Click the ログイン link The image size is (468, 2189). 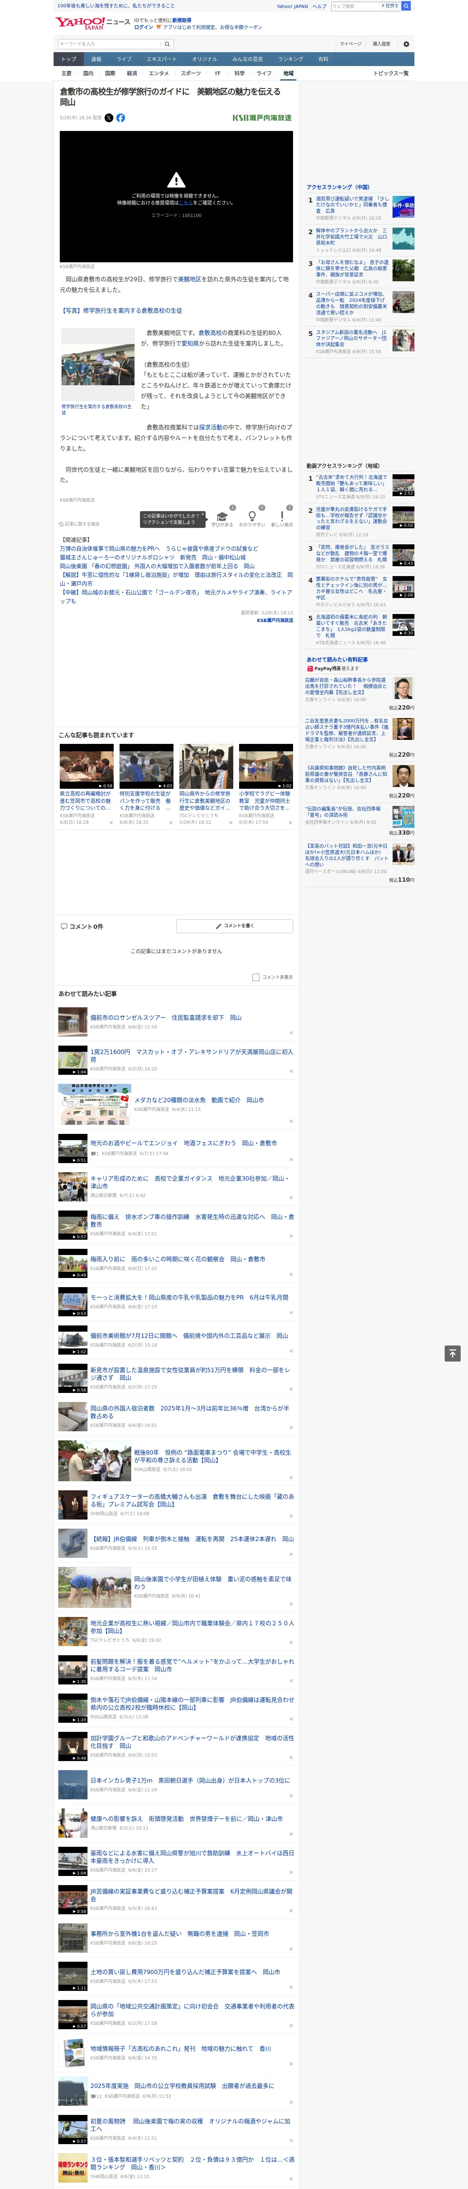click(x=144, y=27)
